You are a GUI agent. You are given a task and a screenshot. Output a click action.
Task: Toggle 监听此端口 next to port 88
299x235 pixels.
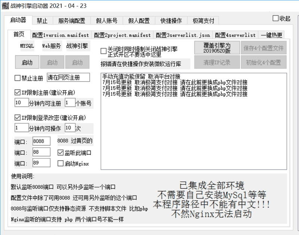61,152
